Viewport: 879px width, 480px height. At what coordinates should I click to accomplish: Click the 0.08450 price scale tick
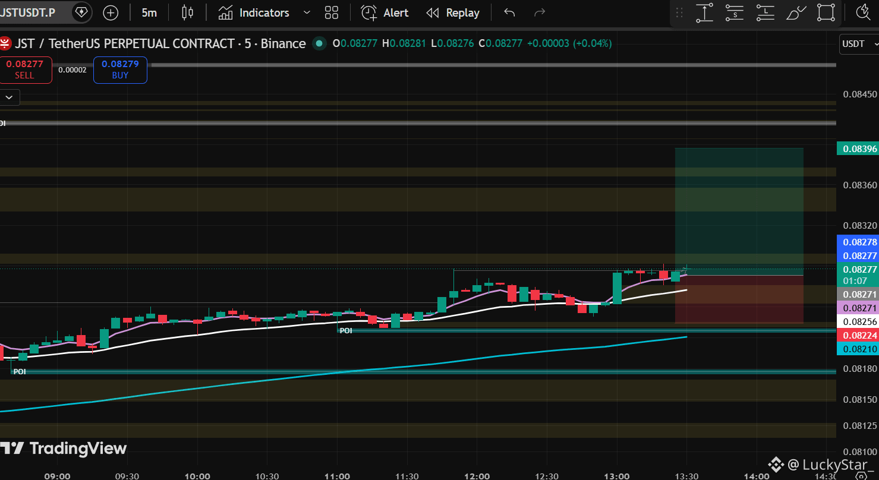860,94
